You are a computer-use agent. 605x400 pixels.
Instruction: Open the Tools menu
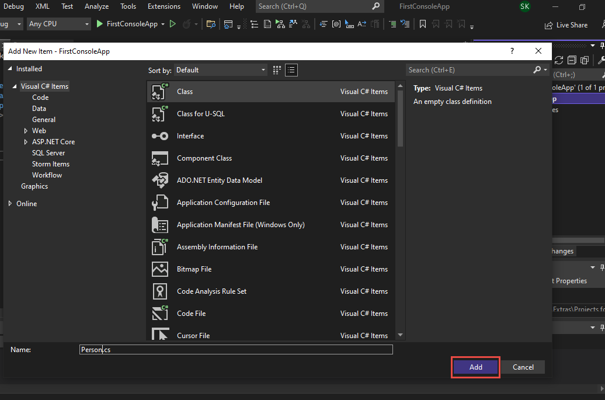pos(128,6)
